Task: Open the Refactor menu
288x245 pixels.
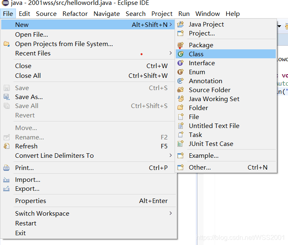Action: (x=75, y=14)
